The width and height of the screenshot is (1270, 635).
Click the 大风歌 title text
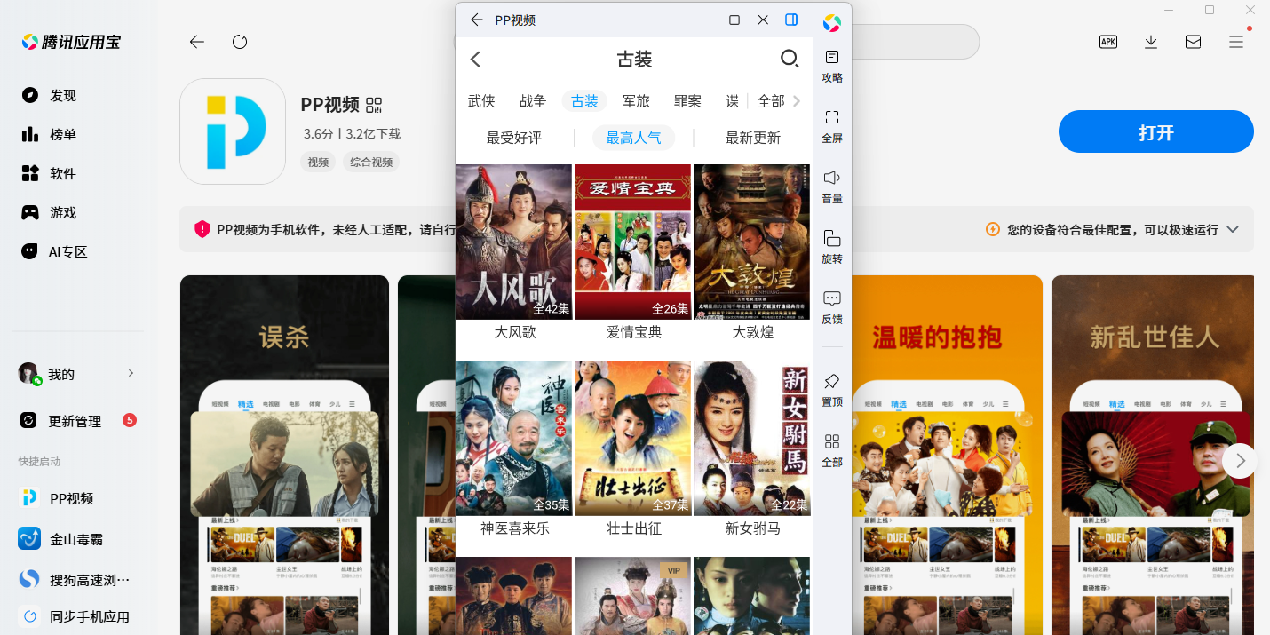tap(515, 332)
